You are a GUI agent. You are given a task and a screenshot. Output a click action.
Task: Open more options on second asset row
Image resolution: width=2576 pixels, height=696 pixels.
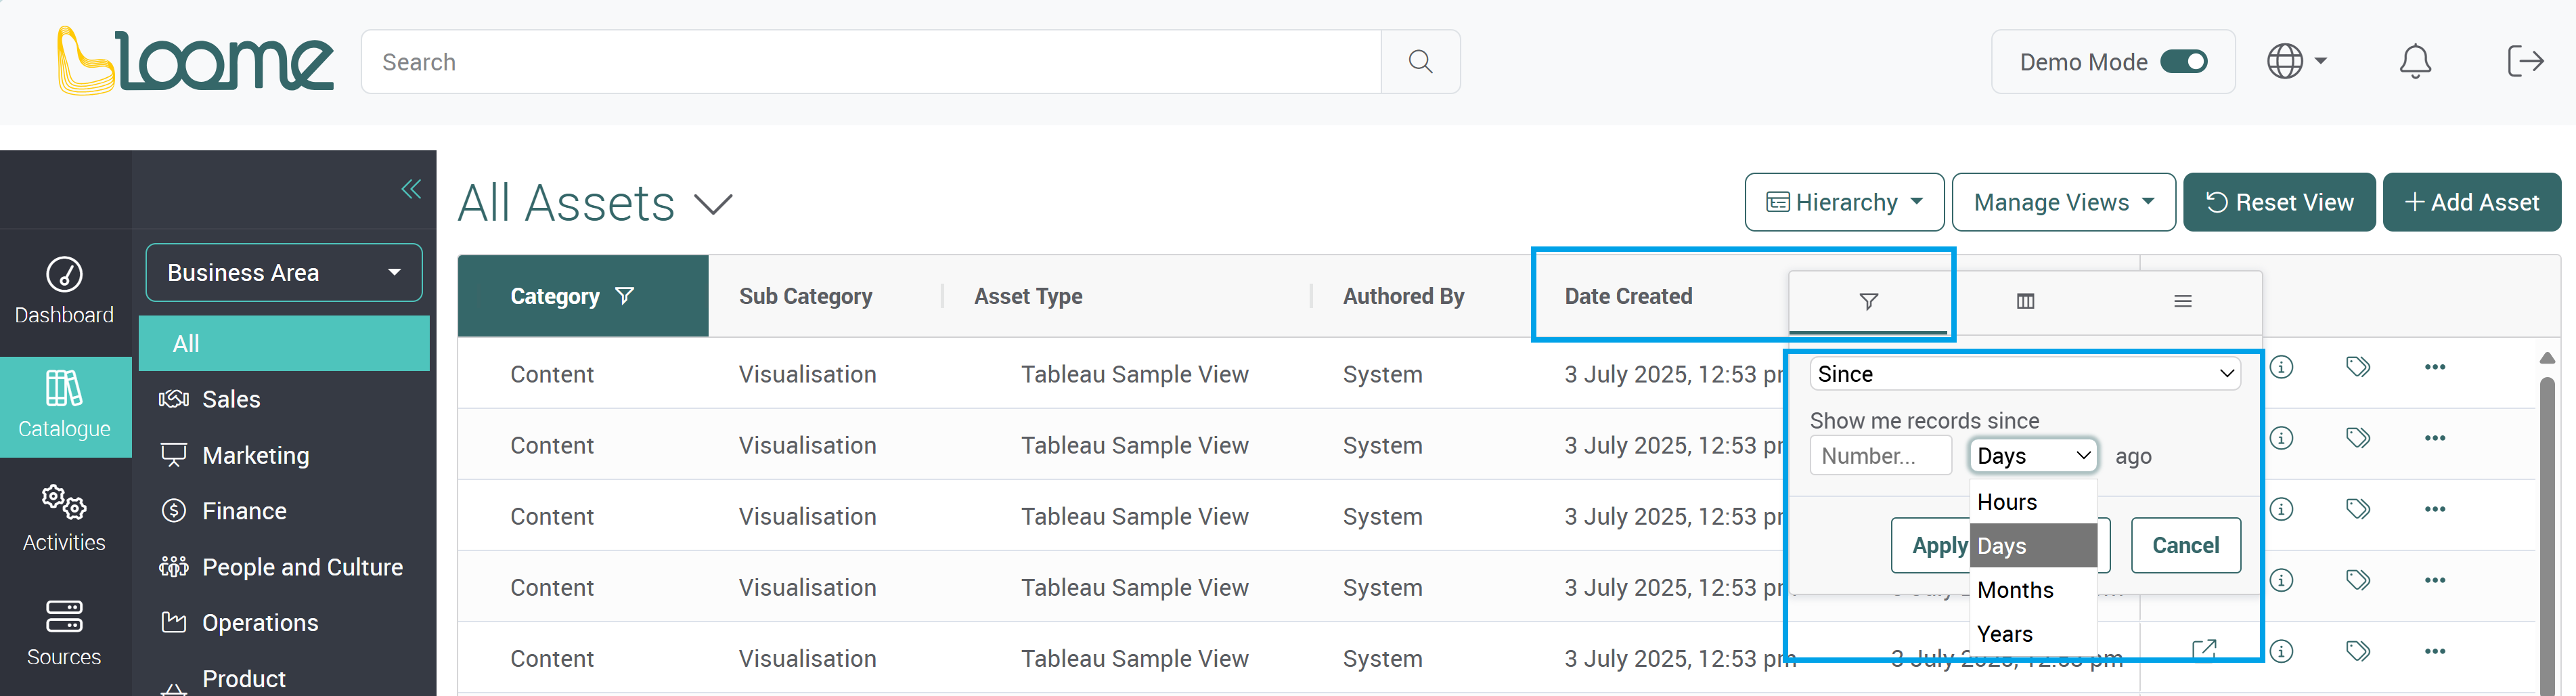point(2435,438)
